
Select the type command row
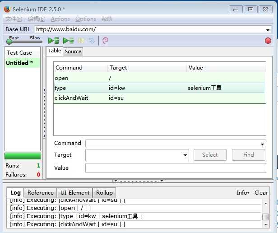160,88
